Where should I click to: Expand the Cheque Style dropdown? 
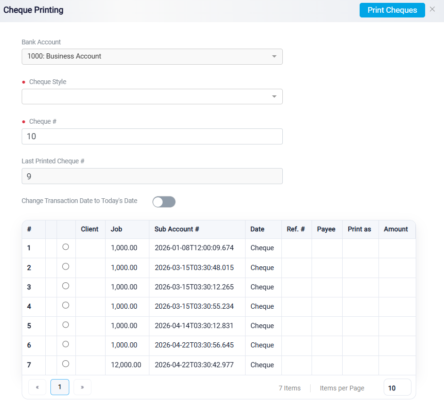pyautogui.click(x=152, y=96)
